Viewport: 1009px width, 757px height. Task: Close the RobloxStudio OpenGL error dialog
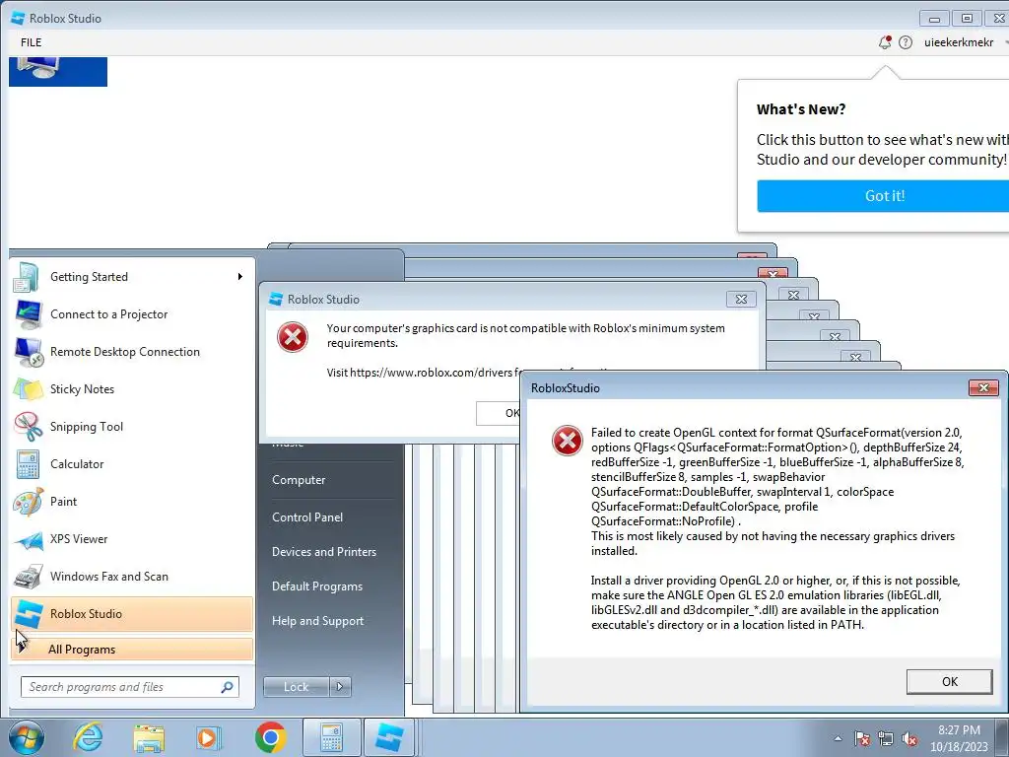[x=983, y=387]
